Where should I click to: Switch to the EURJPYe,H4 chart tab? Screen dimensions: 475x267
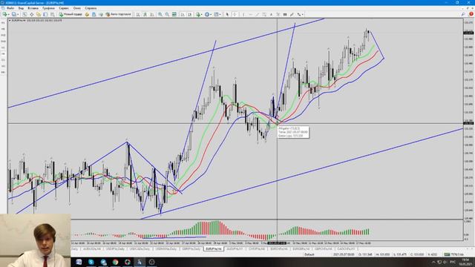point(214,249)
